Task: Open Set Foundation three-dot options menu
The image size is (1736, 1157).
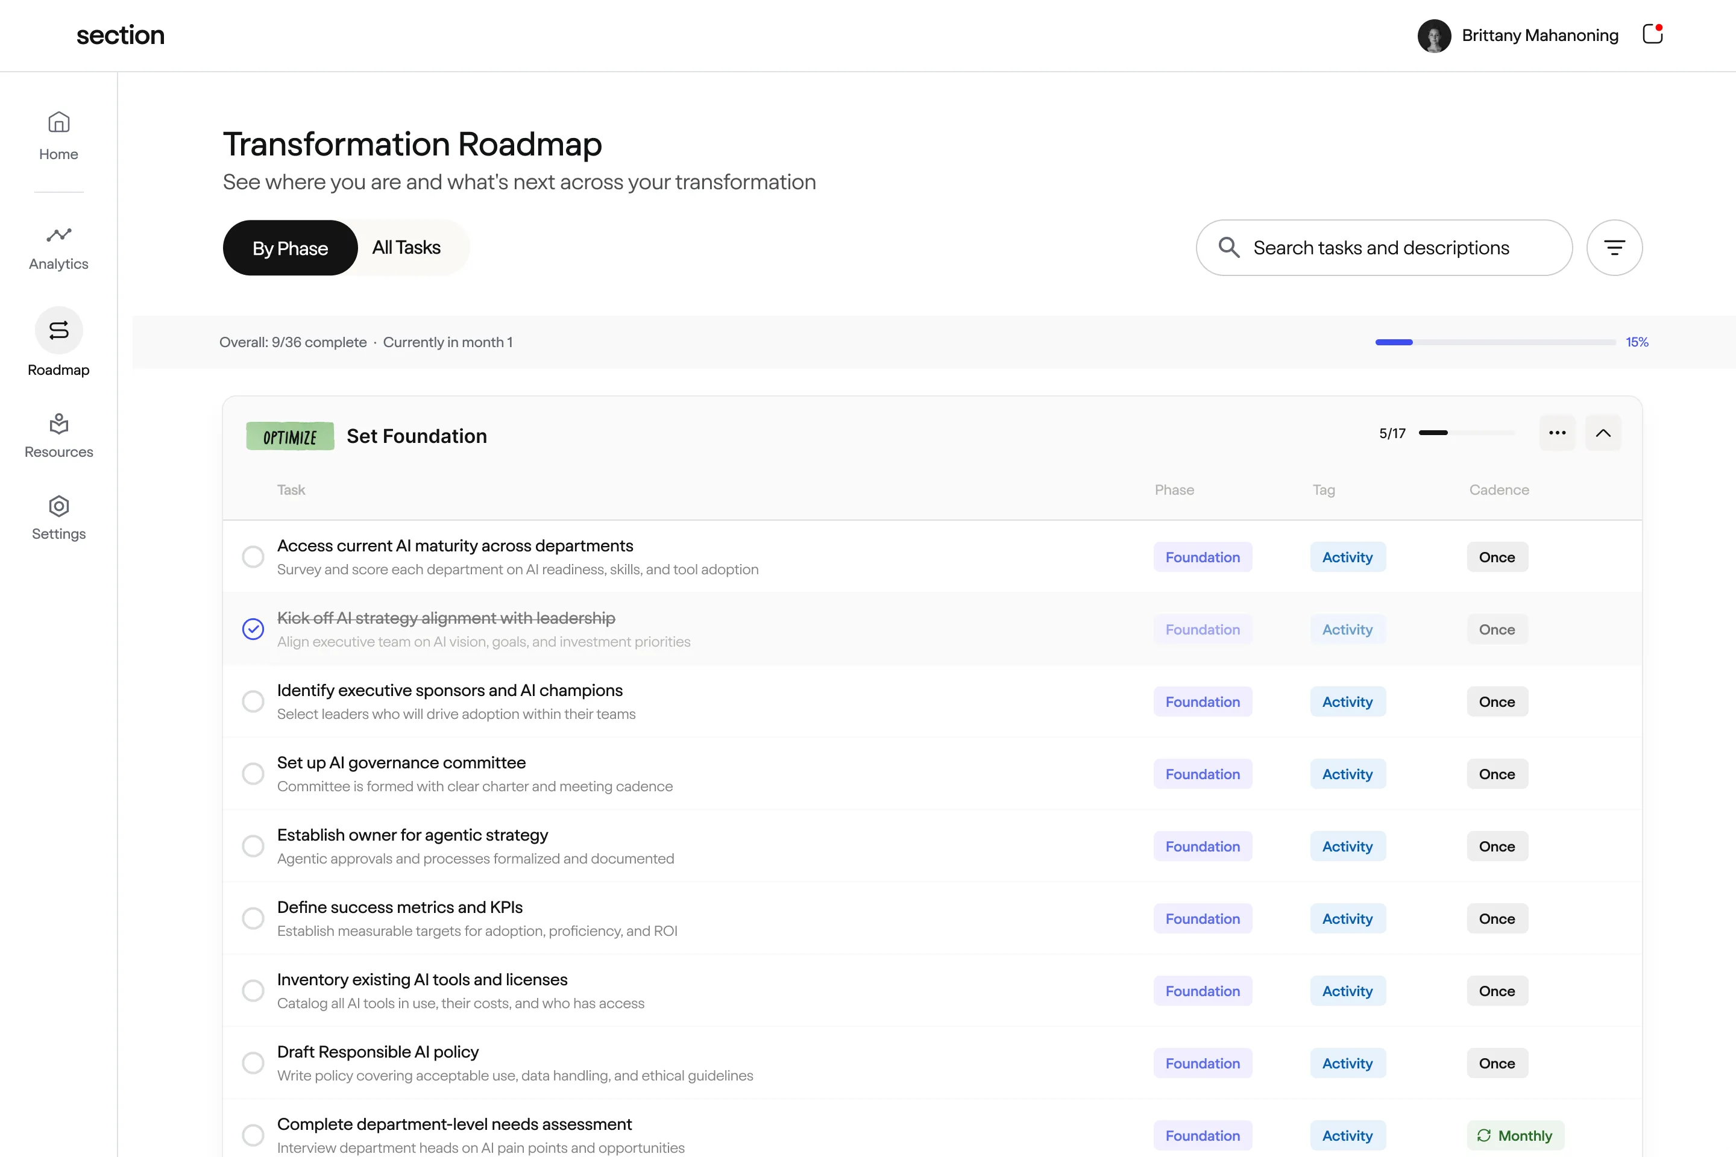Action: pyautogui.click(x=1556, y=433)
